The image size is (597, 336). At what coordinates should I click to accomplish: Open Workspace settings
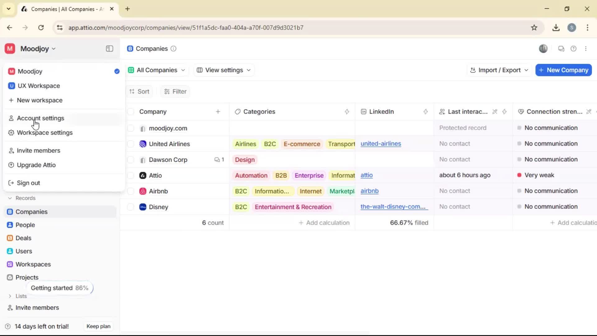point(64,133)
